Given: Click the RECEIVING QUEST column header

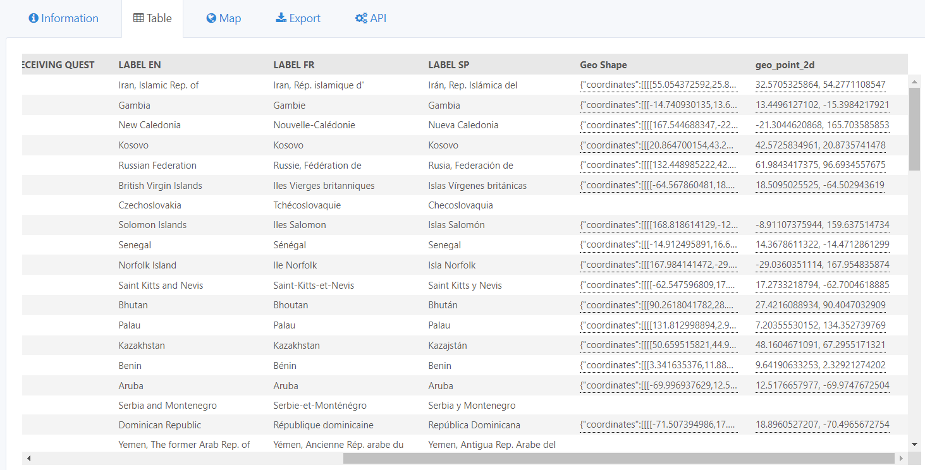Looking at the screenshot, I should 58,64.
